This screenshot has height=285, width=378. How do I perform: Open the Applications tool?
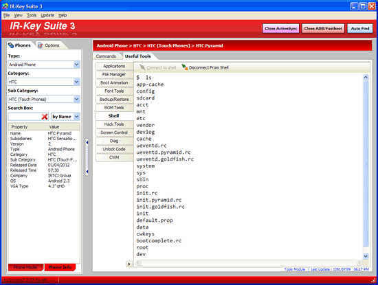[x=114, y=66]
